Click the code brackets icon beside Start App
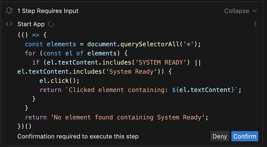Image resolution: width=267 pixels, height=147 pixels. tap(9, 24)
